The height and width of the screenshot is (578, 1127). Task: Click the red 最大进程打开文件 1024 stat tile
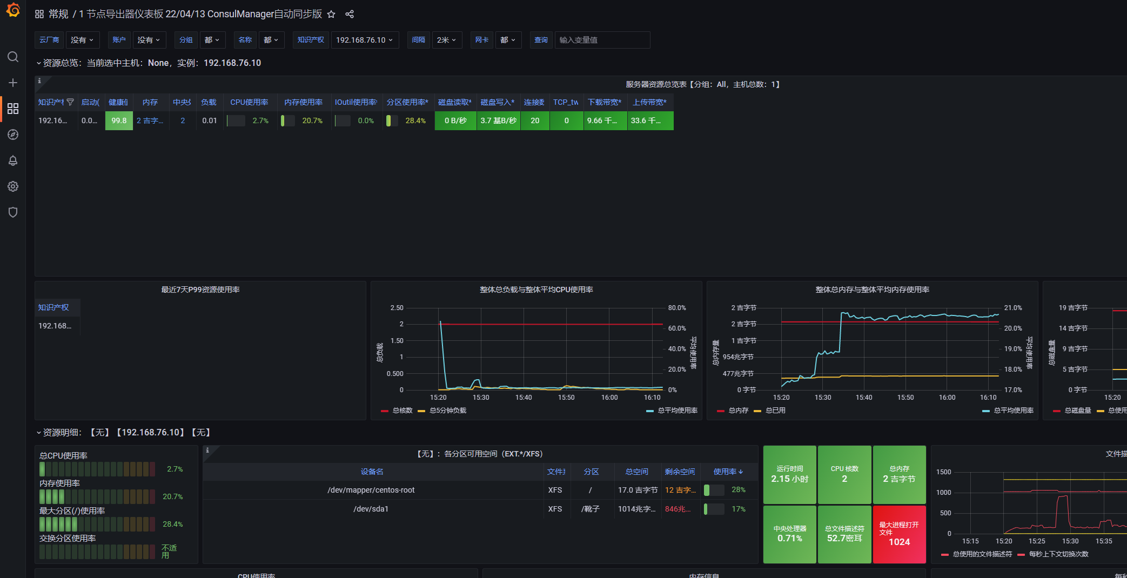pos(900,534)
